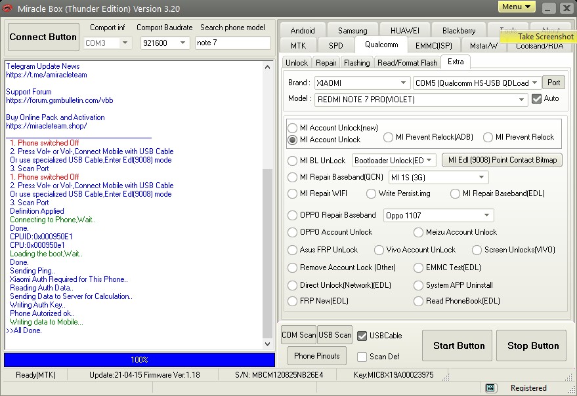577x396 pixels.
Task: Choose MI BL UnLock radio option
Action: point(292,161)
